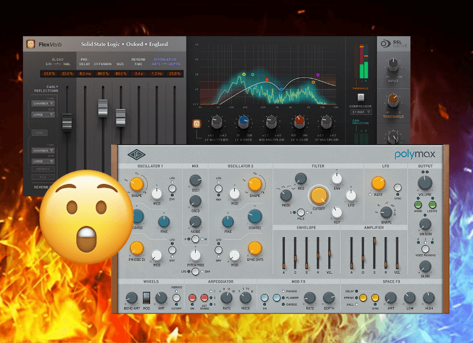Click the 8.5 ms pre-delay value

click(85, 73)
